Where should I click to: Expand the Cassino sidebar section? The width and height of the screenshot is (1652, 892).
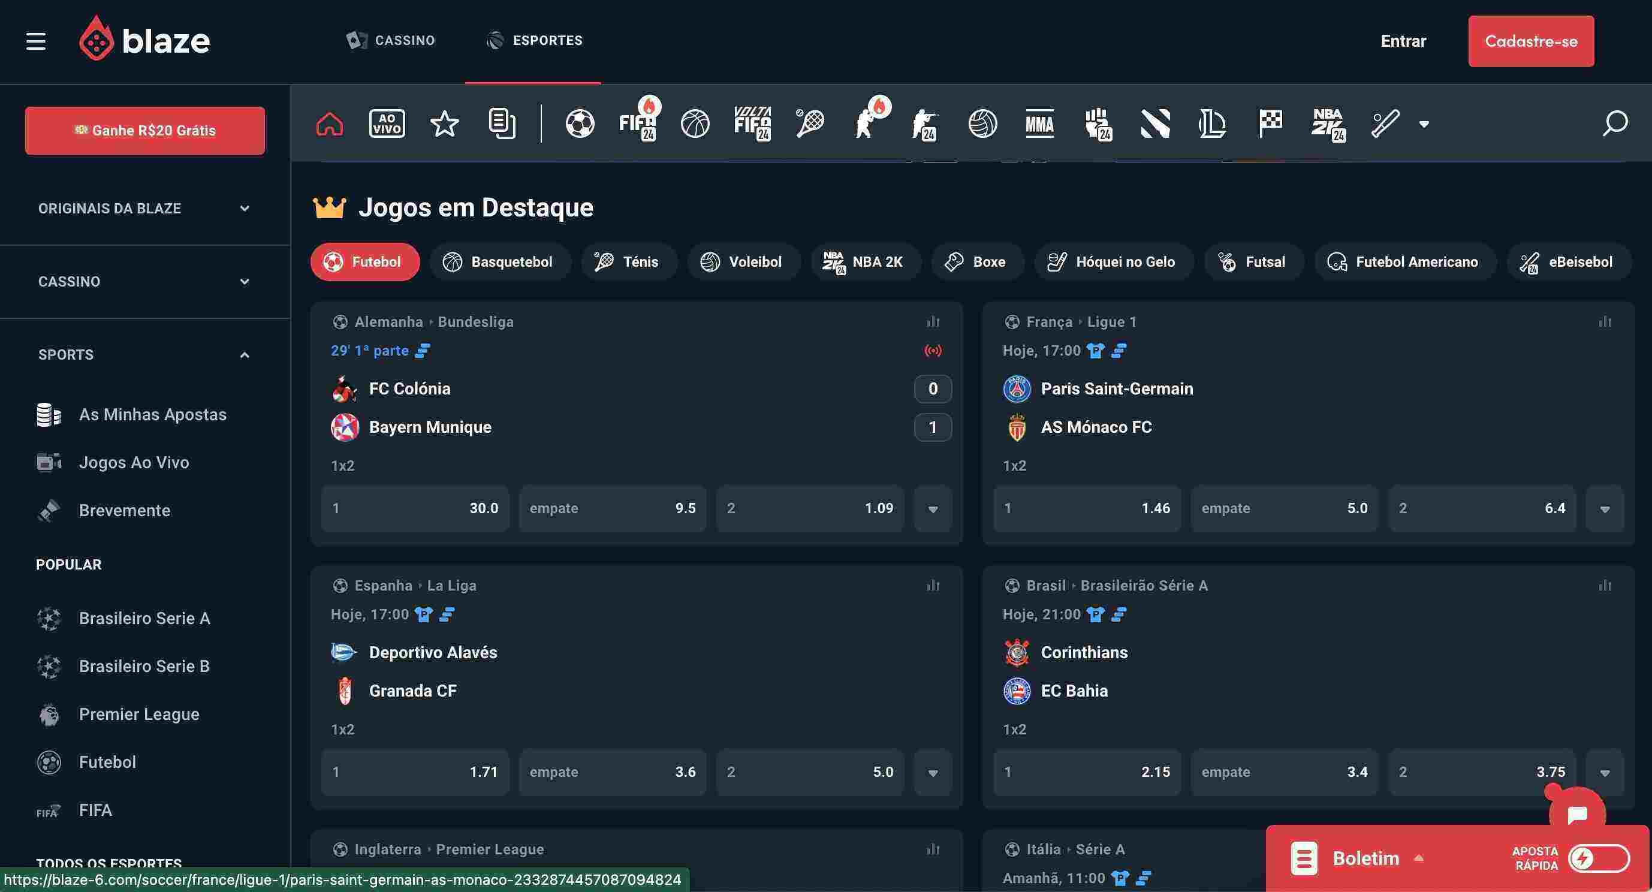pos(144,282)
